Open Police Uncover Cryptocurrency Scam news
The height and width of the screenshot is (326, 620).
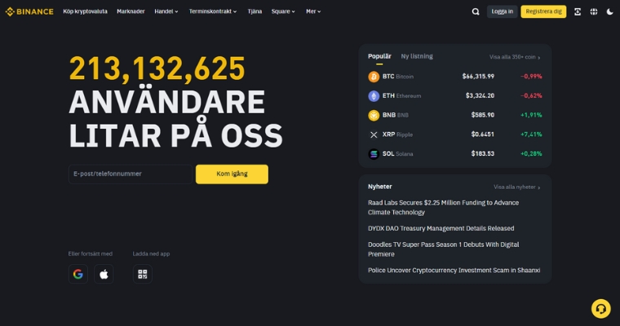tap(454, 271)
